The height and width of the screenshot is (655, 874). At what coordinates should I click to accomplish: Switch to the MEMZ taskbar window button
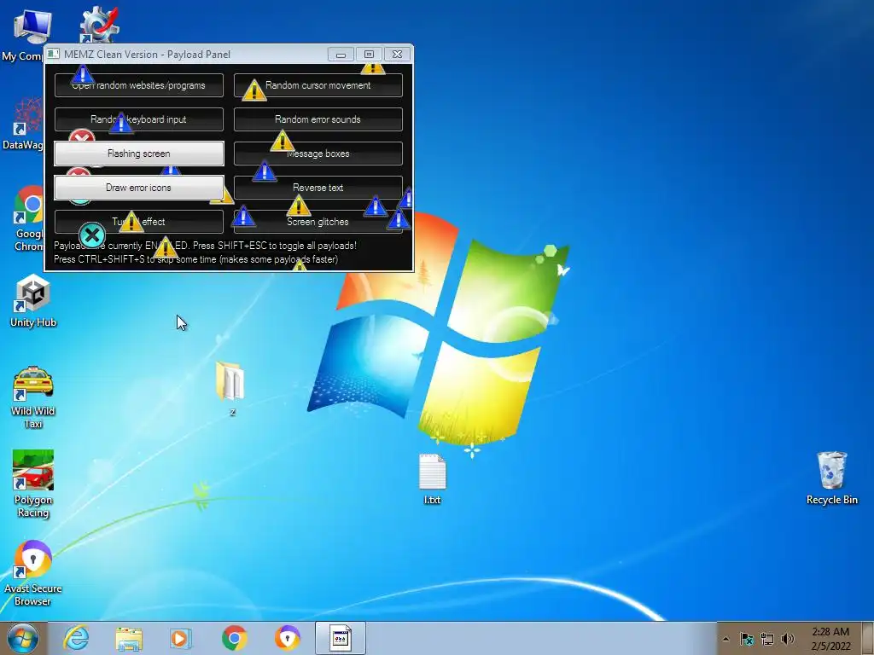[340, 638]
